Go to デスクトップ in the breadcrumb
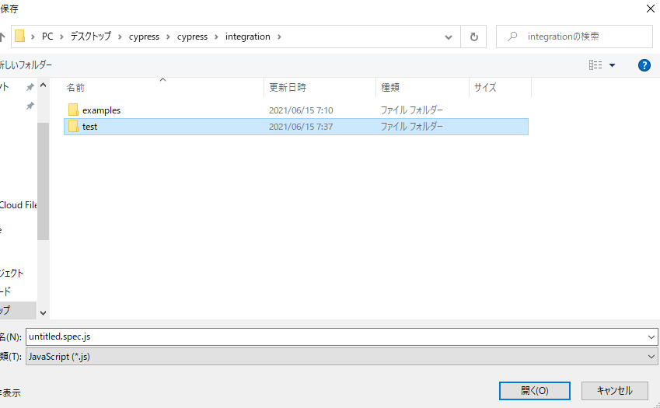The height and width of the screenshot is (408, 660). click(x=90, y=37)
